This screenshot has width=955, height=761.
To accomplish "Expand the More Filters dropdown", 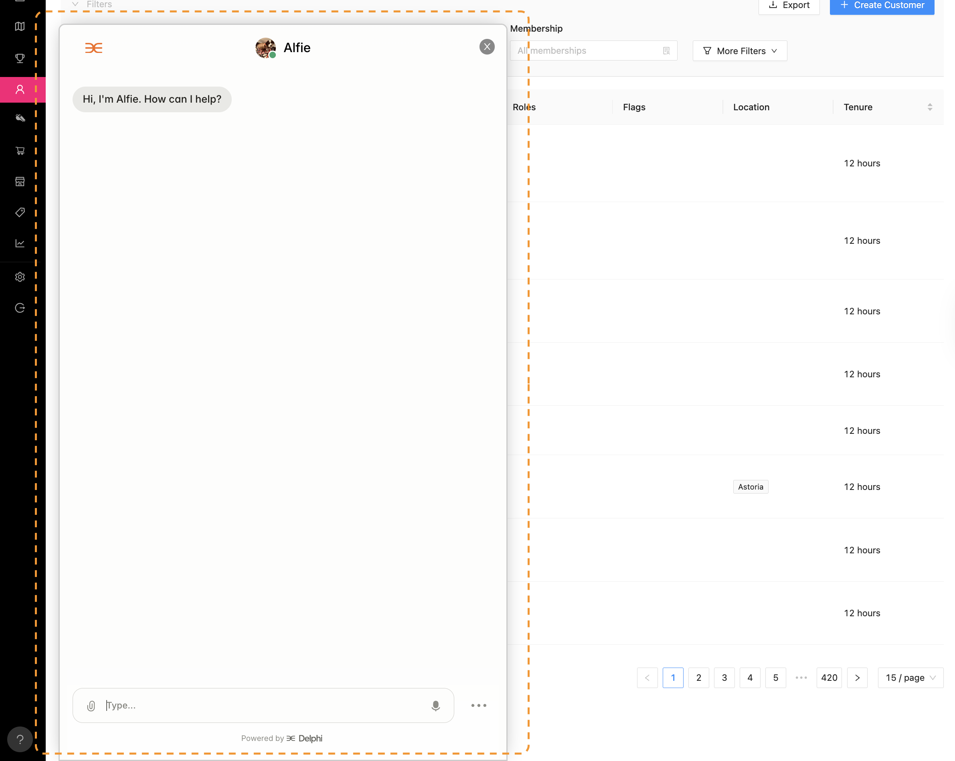I will pos(740,51).
